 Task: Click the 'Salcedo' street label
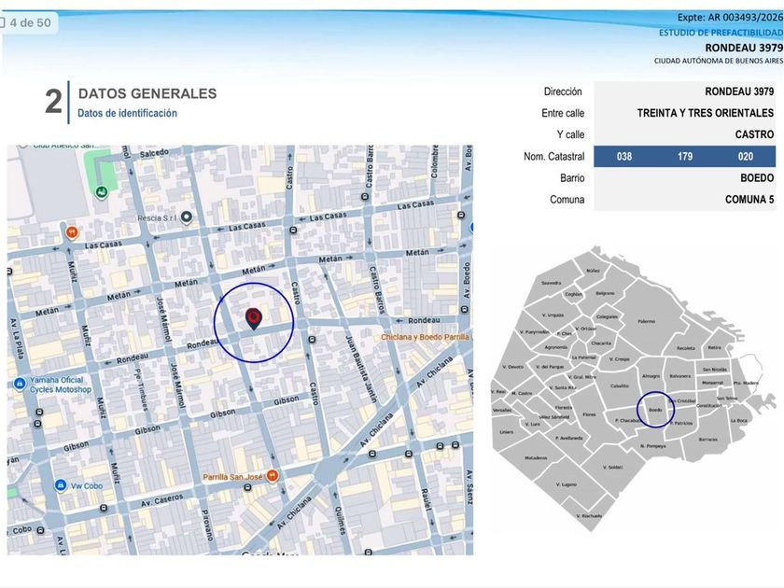click(x=154, y=152)
